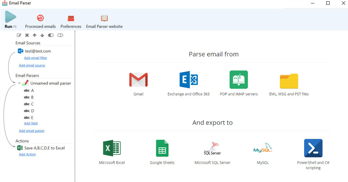
Task: Click the Add email source link
Action: coord(32,66)
